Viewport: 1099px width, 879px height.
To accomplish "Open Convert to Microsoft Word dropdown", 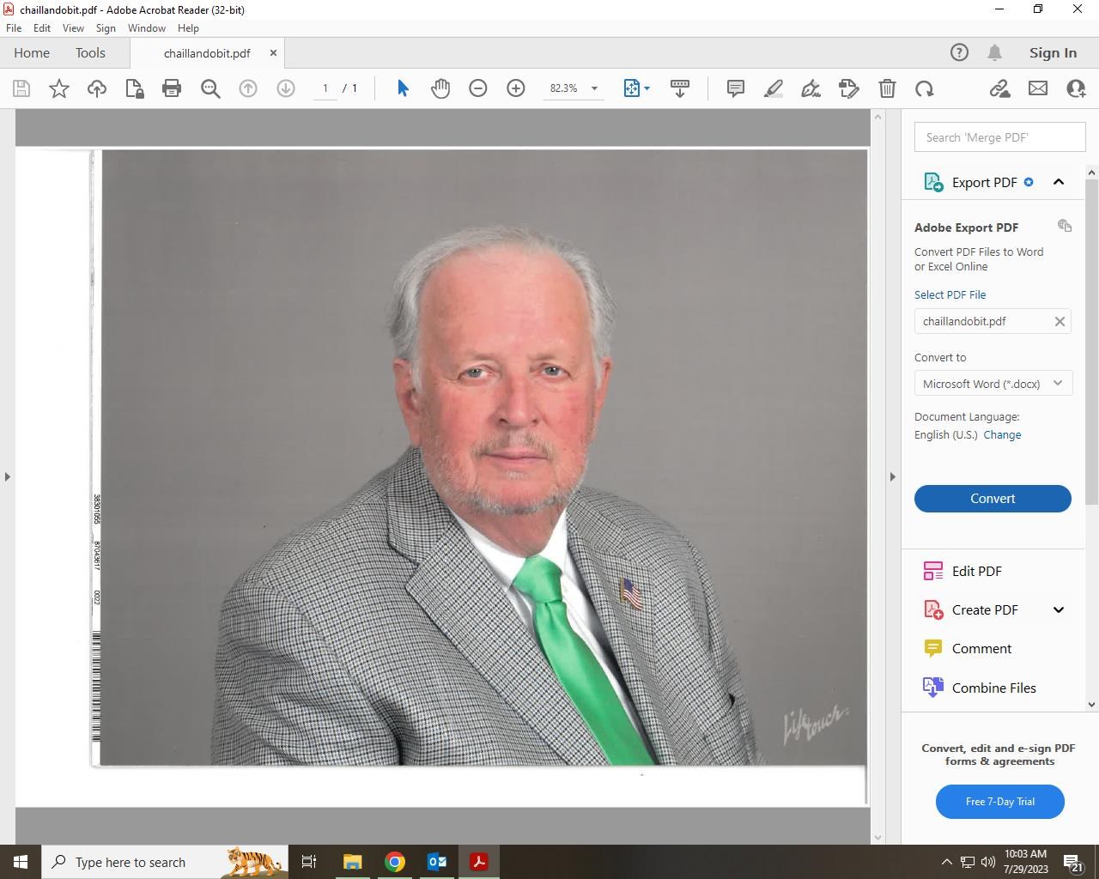I will tap(993, 384).
